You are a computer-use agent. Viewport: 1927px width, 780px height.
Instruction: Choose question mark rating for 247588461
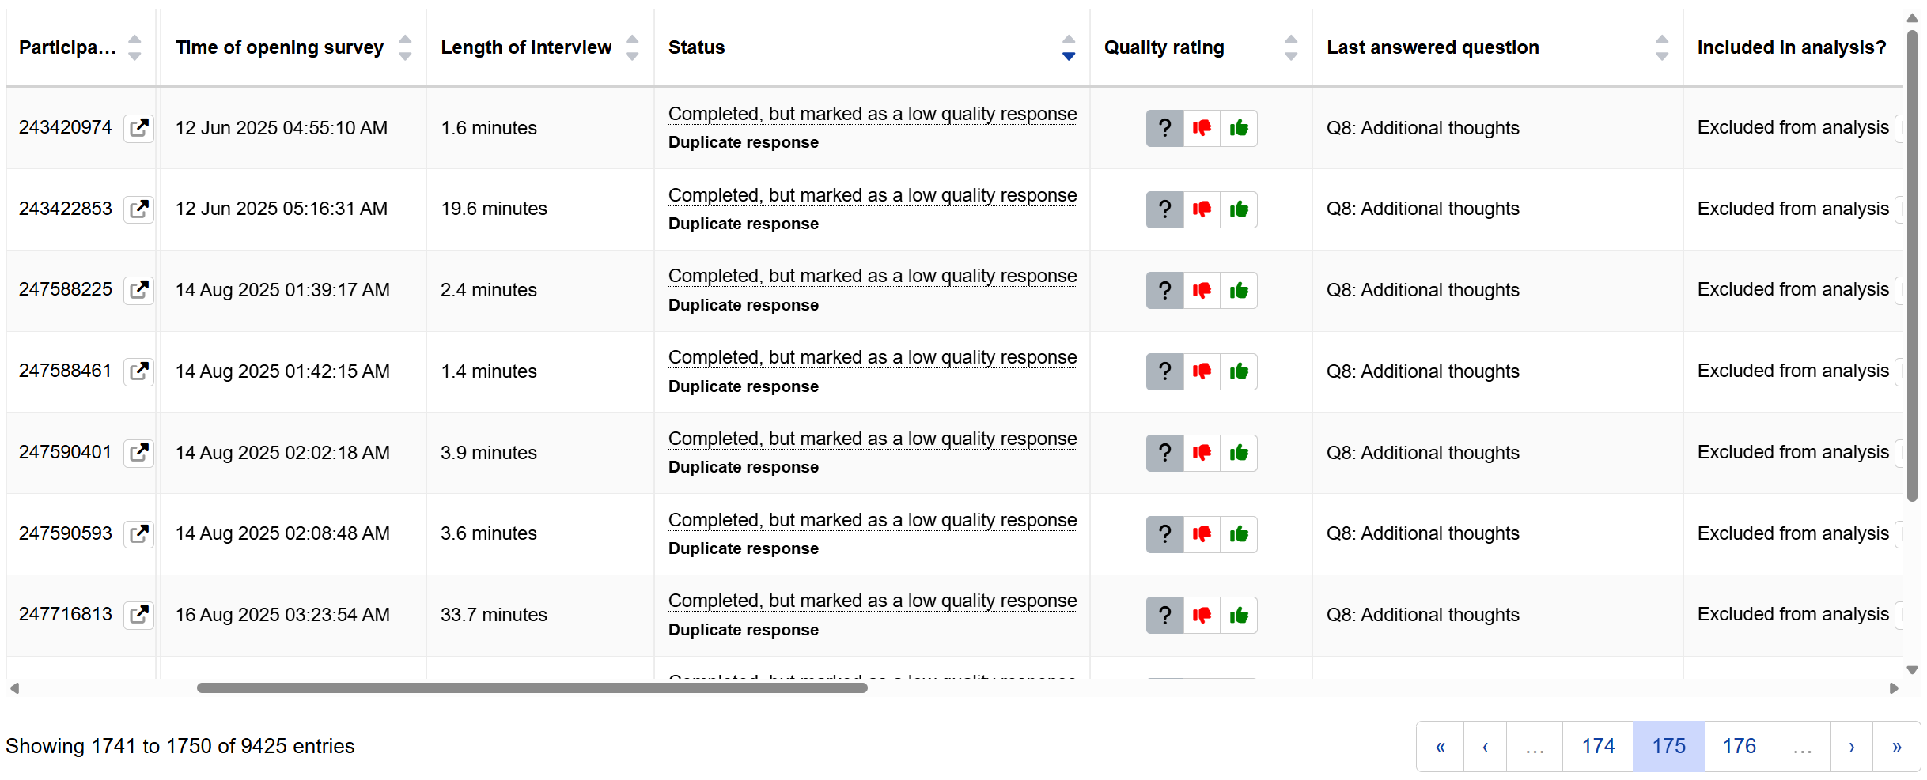(1164, 371)
